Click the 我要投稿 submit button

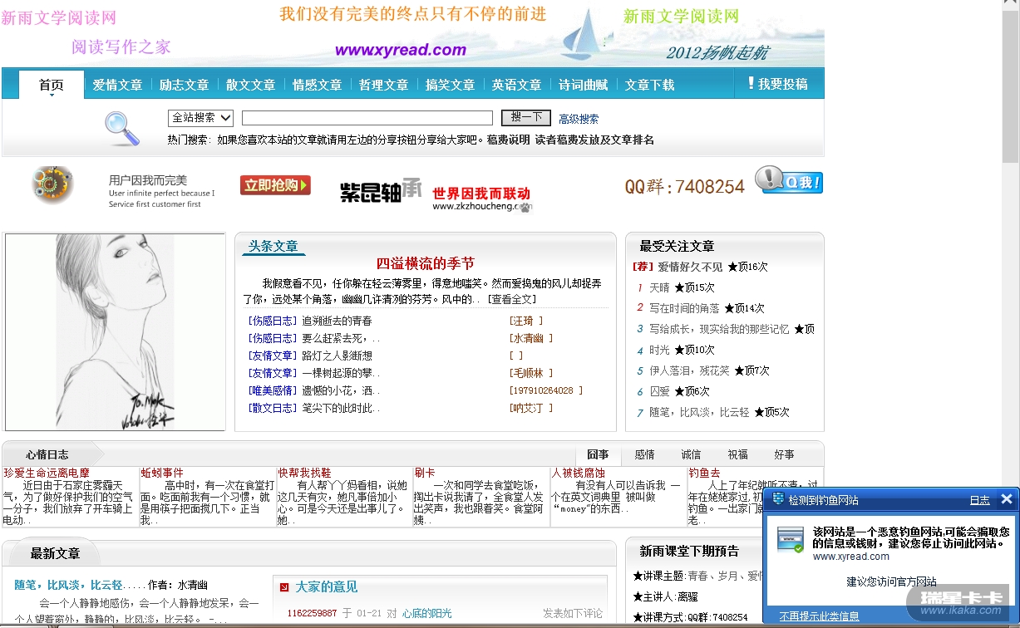click(778, 84)
